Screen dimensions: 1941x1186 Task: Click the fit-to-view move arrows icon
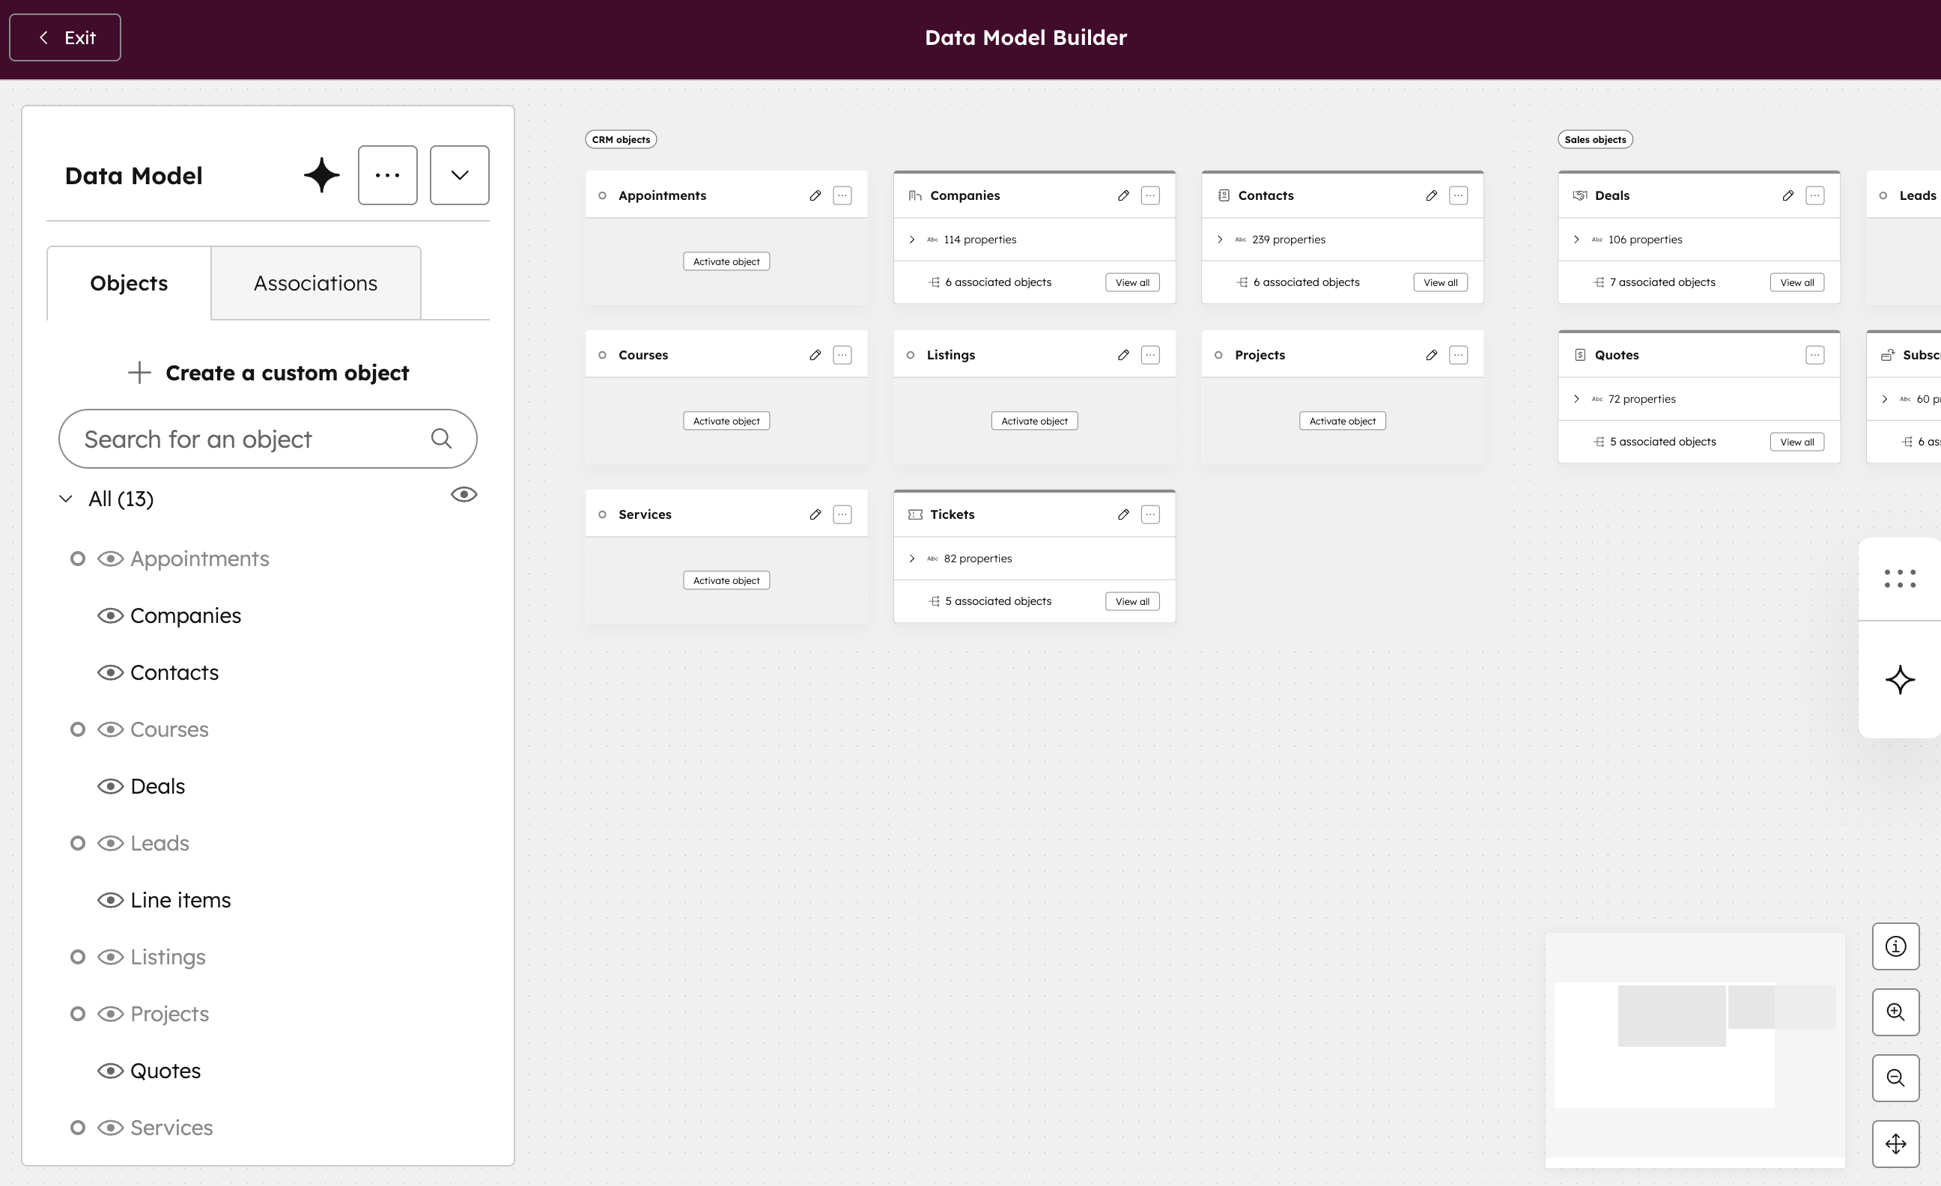click(x=1895, y=1143)
